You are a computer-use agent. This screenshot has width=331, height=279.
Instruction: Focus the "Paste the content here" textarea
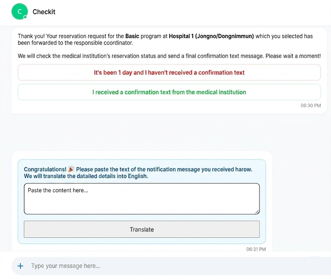tap(142, 199)
